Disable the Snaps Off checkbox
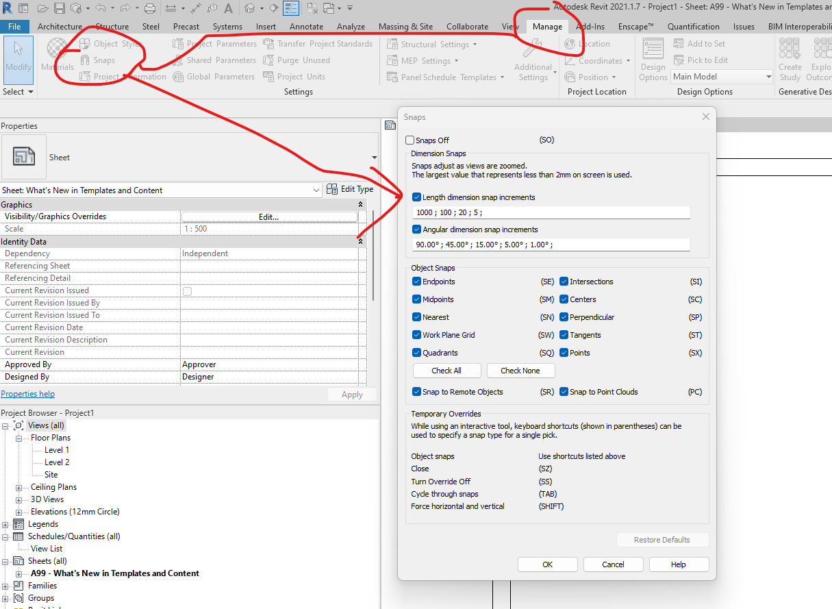This screenshot has height=609, width=832. point(410,140)
